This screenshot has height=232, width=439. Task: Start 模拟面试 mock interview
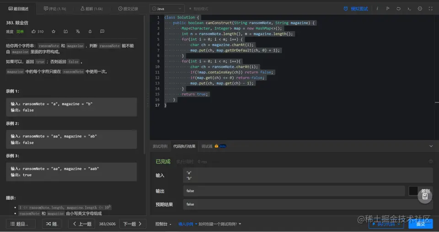pyautogui.click(x=356, y=9)
